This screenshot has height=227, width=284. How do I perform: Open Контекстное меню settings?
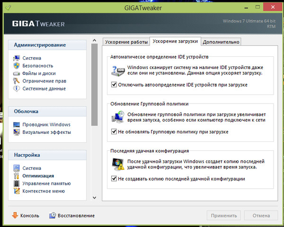(44, 191)
